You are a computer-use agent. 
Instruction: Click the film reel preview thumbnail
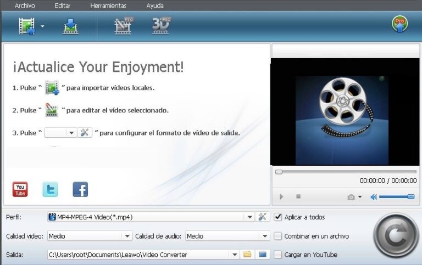point(342,120)
